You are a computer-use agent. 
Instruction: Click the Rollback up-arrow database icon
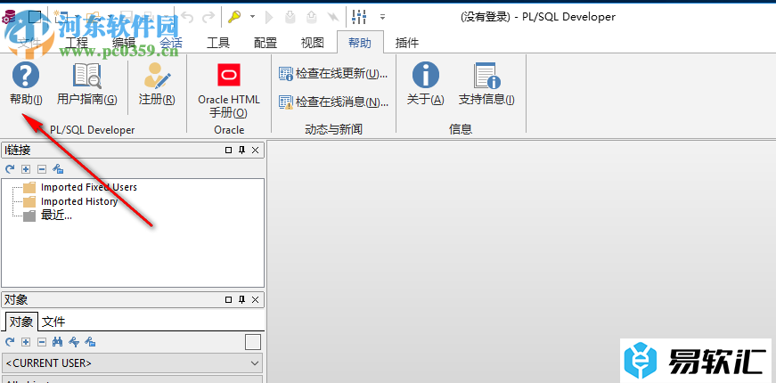[311, 18]
